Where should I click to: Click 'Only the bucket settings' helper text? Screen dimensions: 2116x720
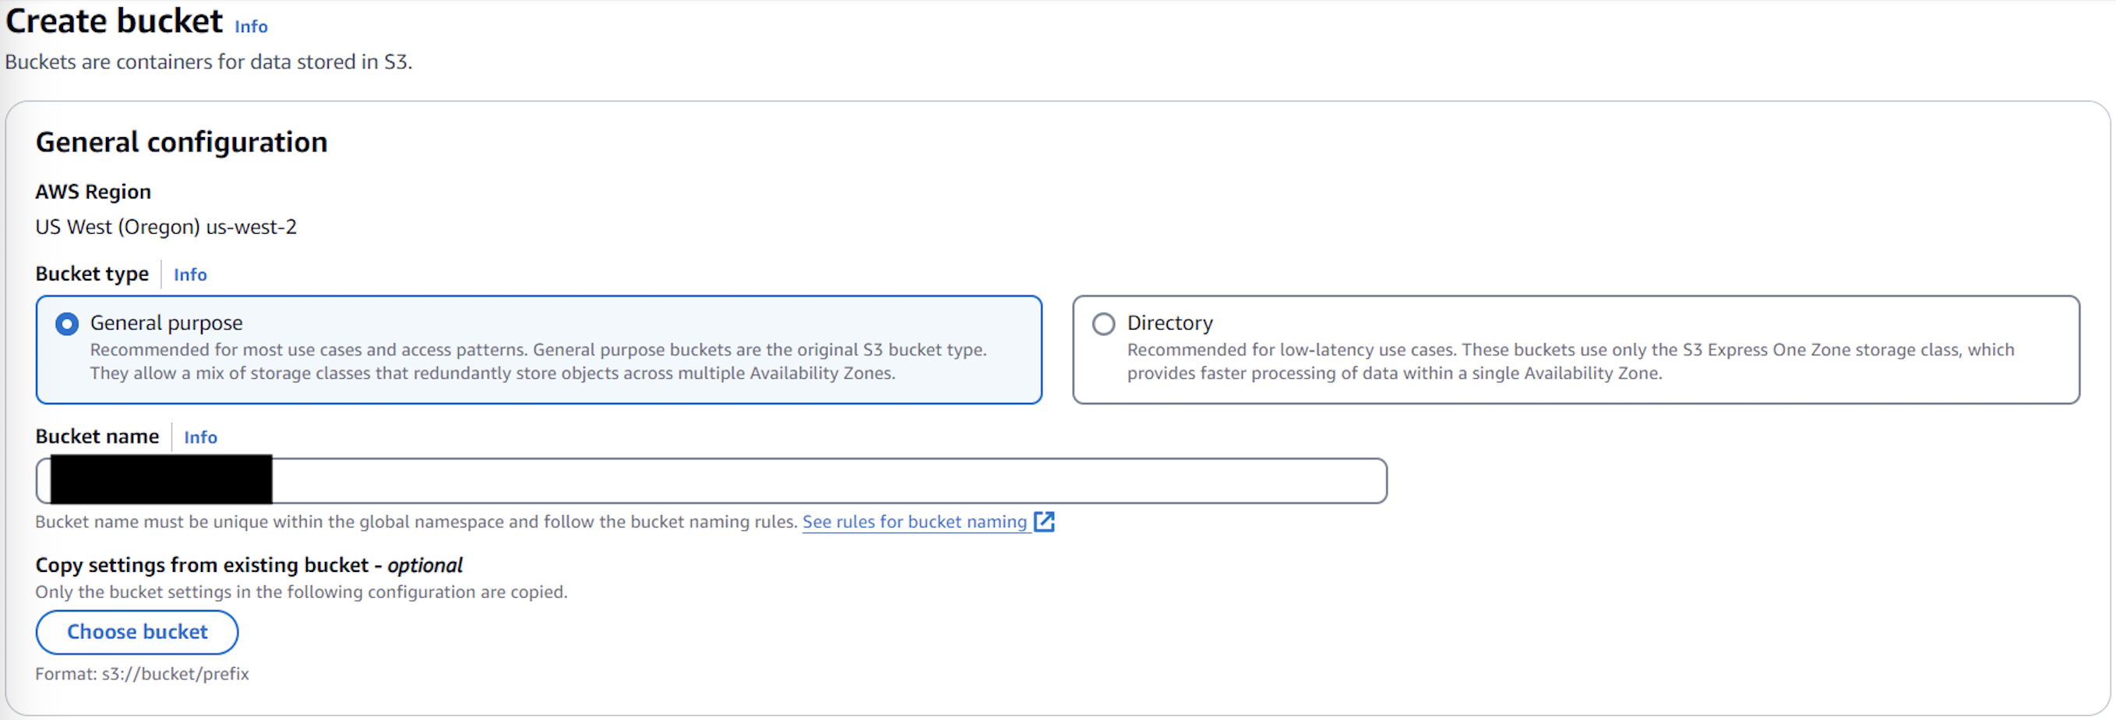302,593
